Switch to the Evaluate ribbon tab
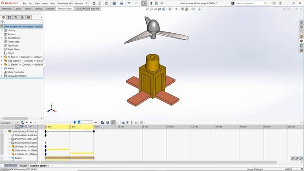This screenshot has width=304, height=171. 50,9
